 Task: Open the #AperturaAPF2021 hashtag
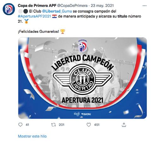click(x=34, y=16)
